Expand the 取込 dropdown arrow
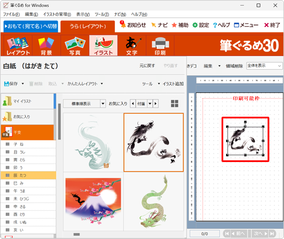284x239 pixels. point(62,84)
